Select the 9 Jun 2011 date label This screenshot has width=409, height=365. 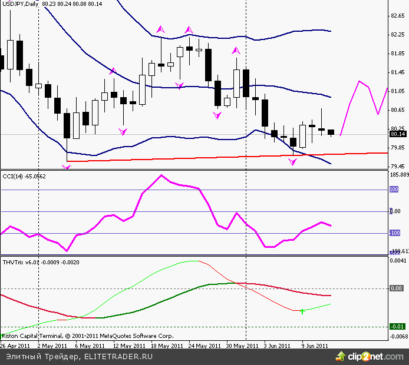pyautogui.click(x=315, y=346)
